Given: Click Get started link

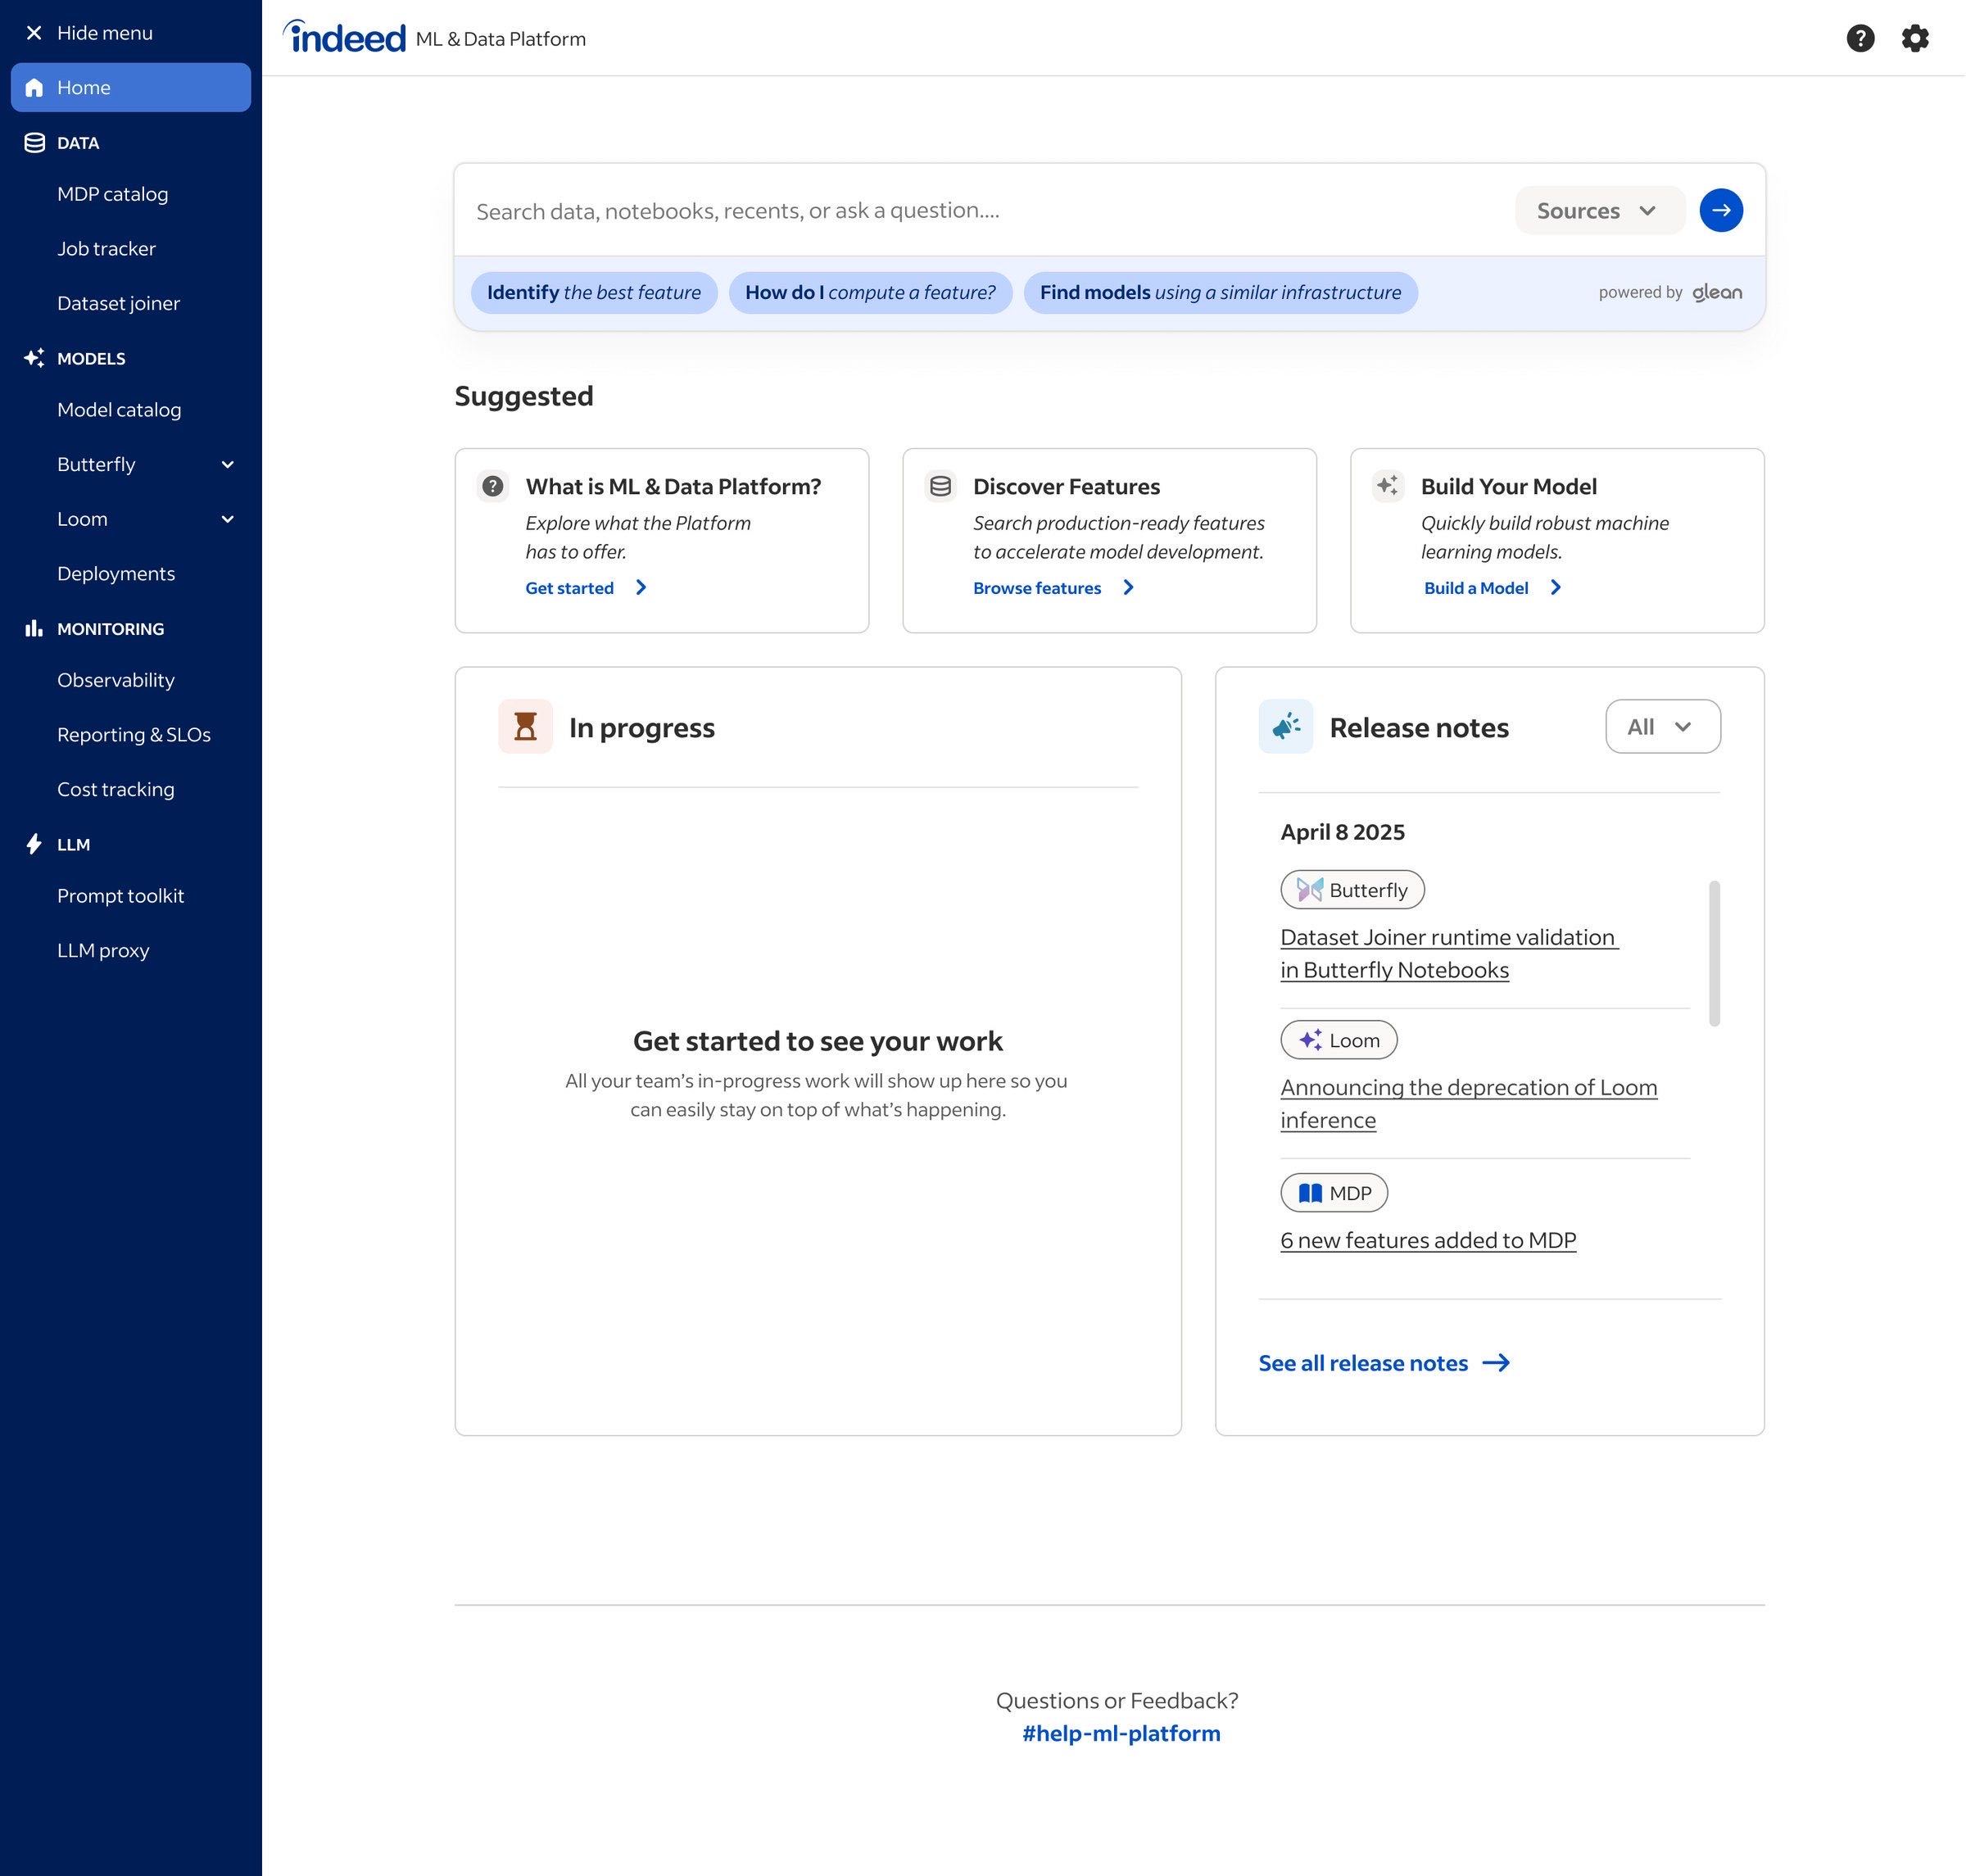Looking at the screenshot, I should 570,588.
